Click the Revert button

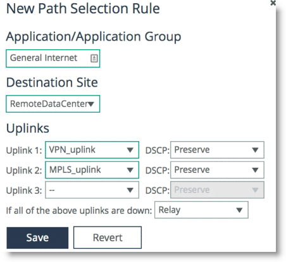tap(108, 237)
